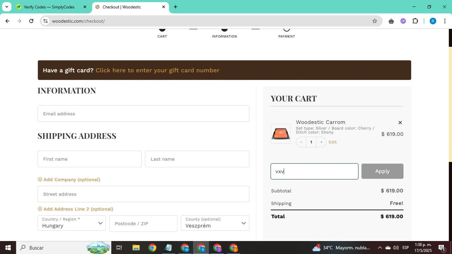The height and width of the screenshot is (254, 452).
Task: Edit the cart item options
Action: [x=333, y=142]
